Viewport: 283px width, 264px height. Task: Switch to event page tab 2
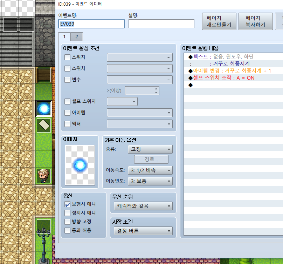click(76, 36)
